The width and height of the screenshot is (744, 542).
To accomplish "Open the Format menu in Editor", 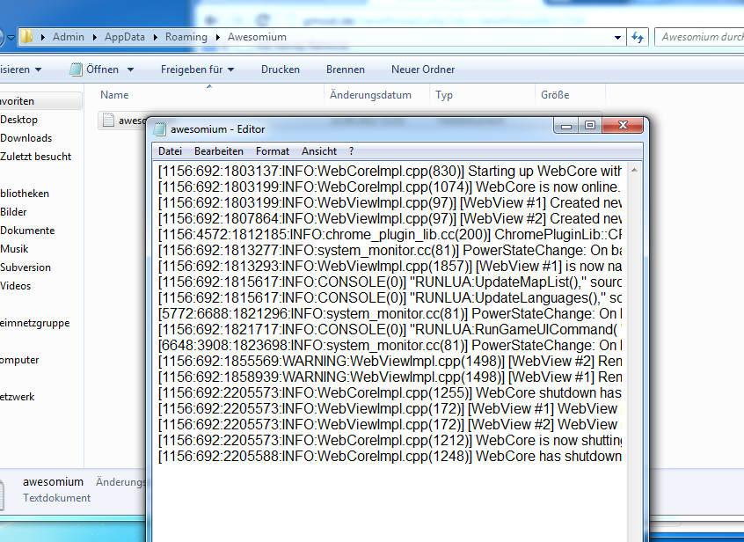I will click(x=273, y=151).
